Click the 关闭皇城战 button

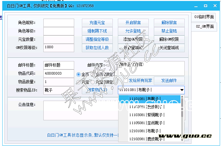pyautogui.click(x=169, y=48)
